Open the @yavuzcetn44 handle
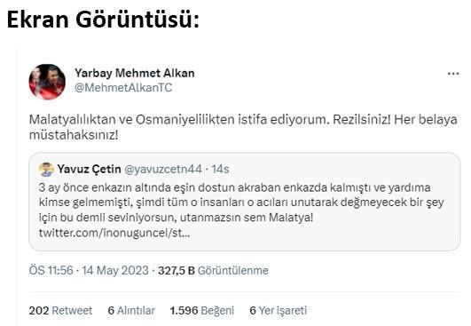471x326 pixels. click(163, 170)
